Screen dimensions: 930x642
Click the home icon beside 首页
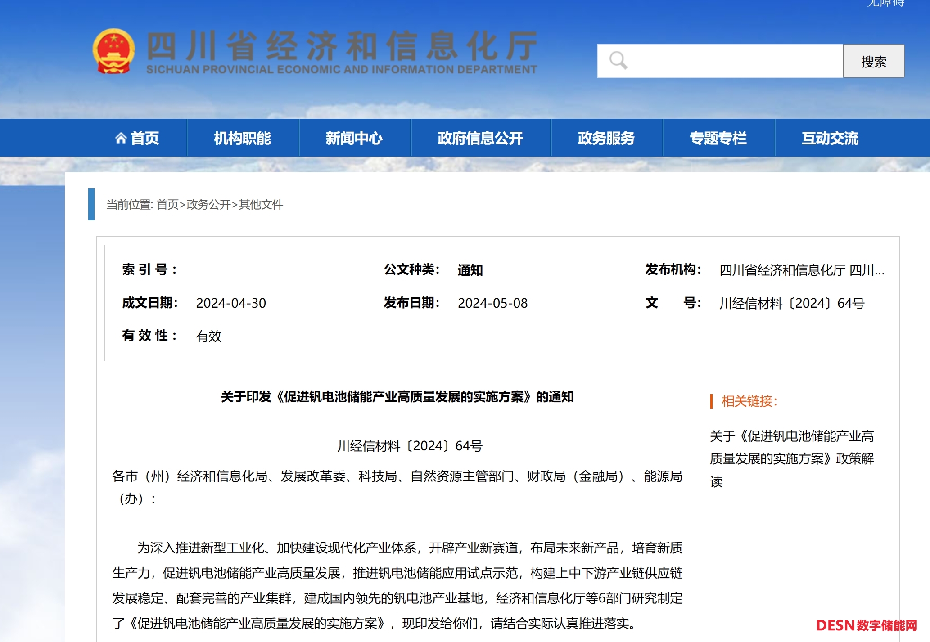[121, 138]
